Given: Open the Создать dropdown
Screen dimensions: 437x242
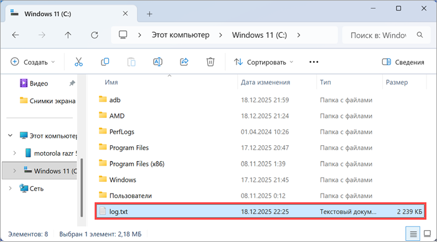Looking at the screenshot, I should click(32, 62).
